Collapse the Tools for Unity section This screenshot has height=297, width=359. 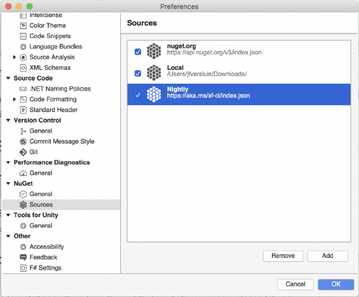tap(8, 215)
